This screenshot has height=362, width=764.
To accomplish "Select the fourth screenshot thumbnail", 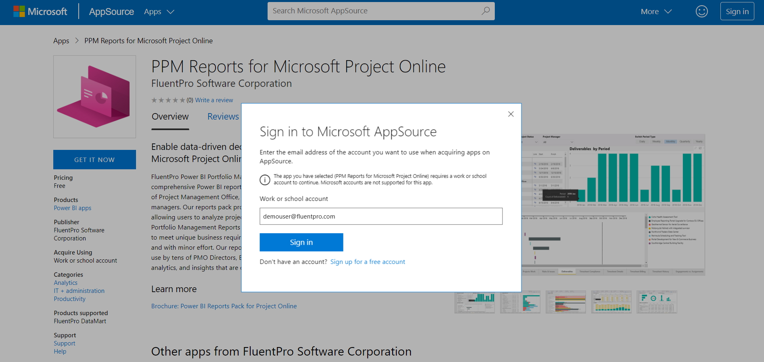I will 611,302.
